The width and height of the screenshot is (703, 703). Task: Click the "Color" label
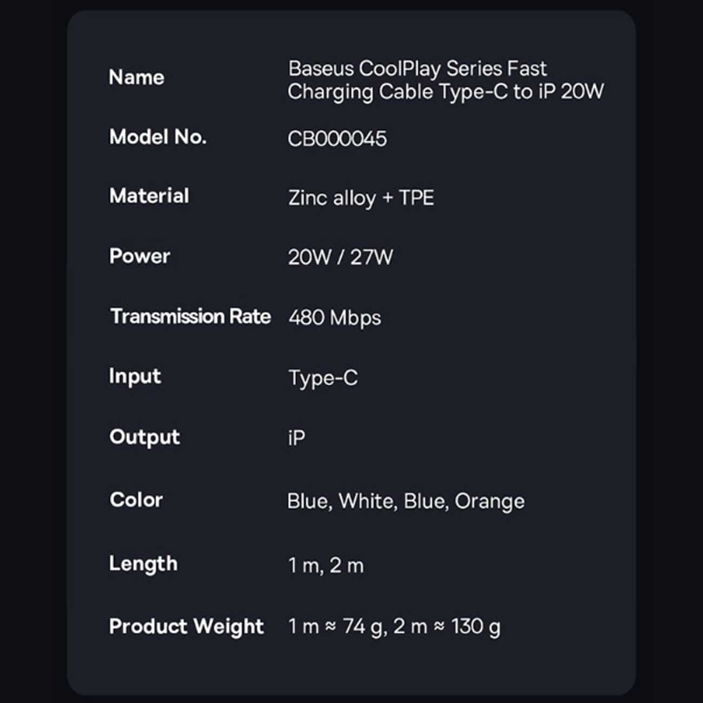(x=136, y=500)
